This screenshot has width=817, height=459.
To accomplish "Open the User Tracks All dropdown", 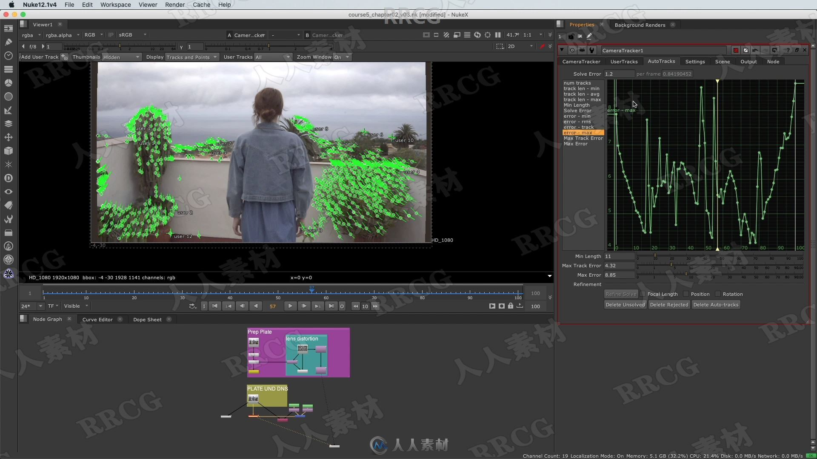I will pos(272,57).
